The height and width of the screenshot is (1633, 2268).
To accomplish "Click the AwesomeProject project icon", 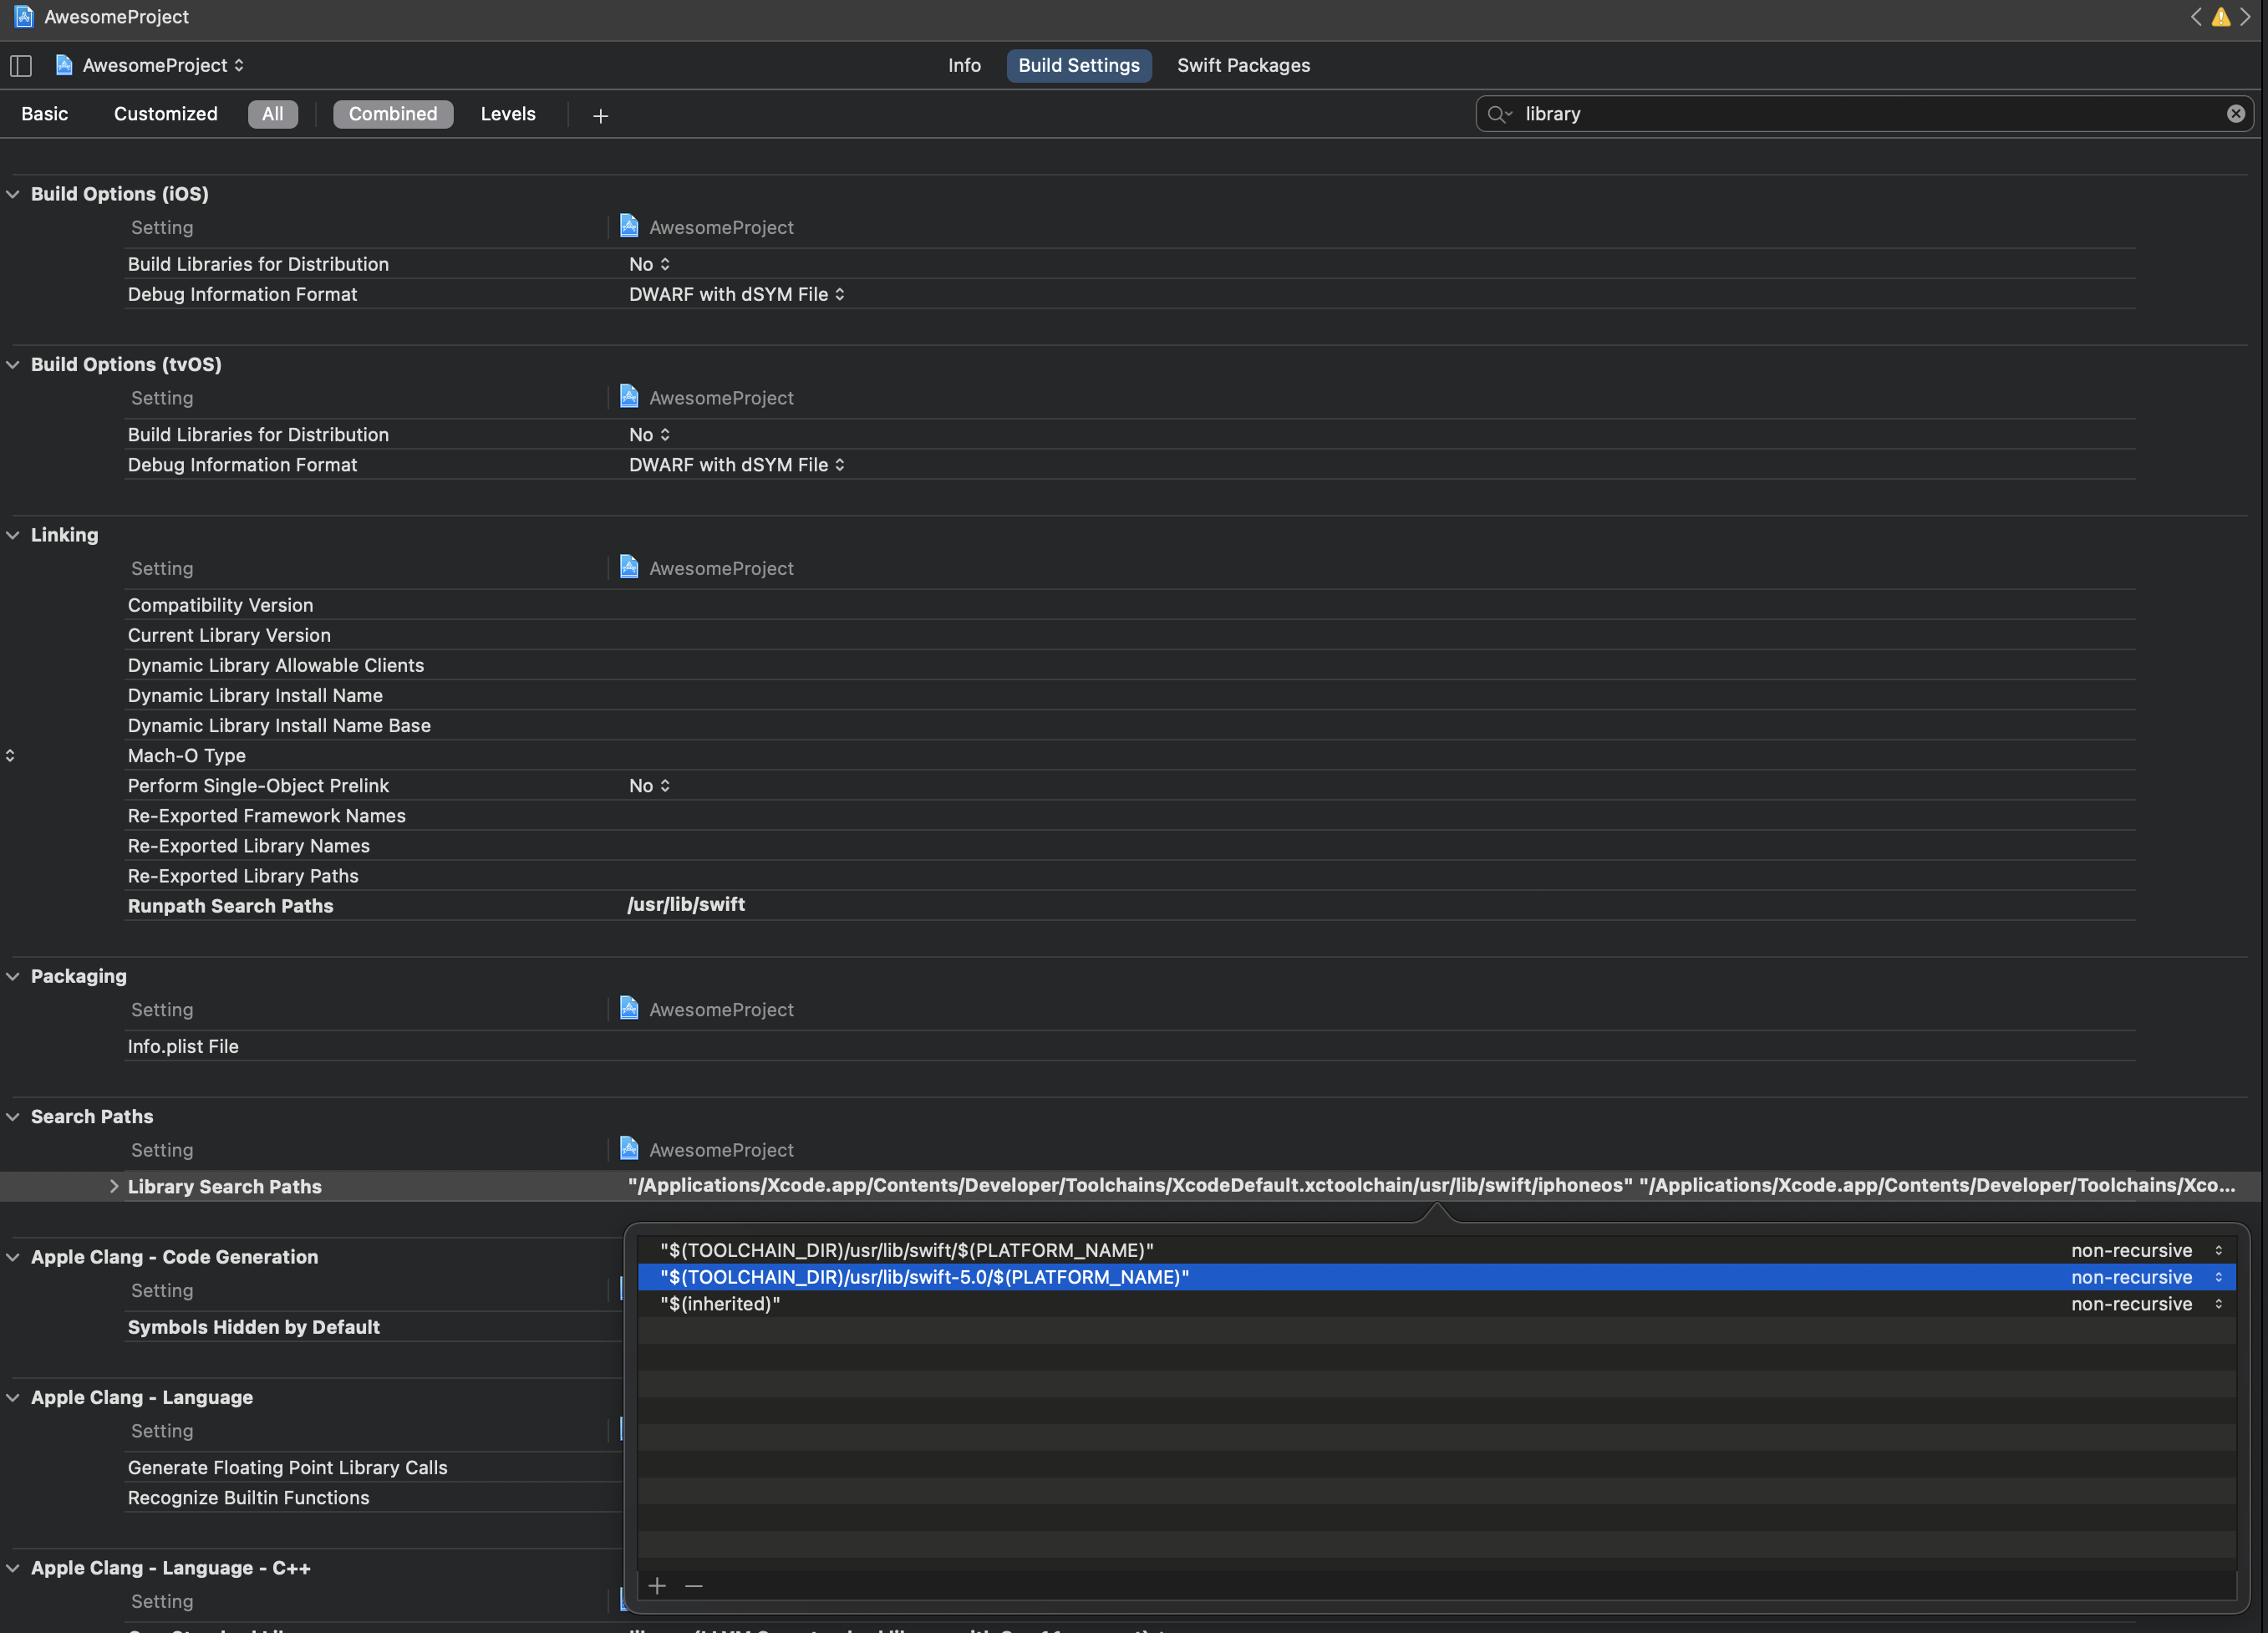I will click(x=62, y=65).
